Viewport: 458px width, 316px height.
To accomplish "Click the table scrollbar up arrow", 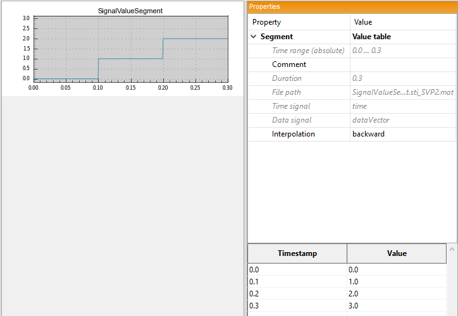I will point(452,249).
